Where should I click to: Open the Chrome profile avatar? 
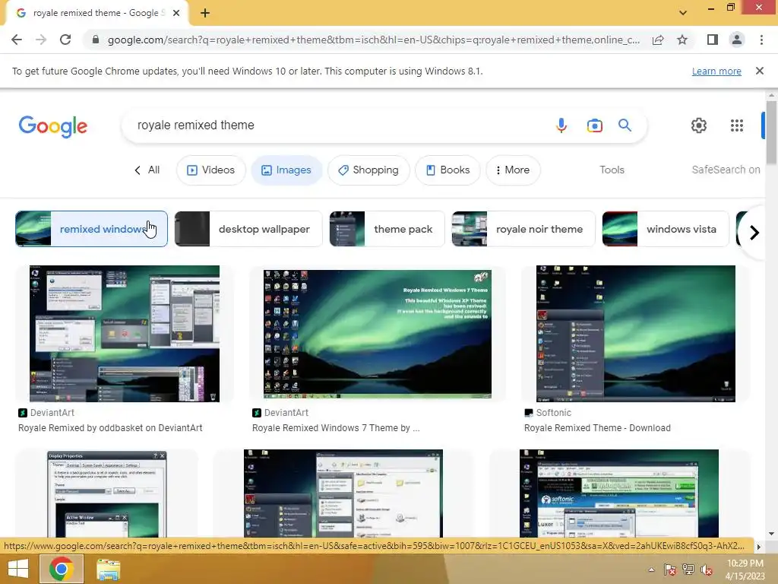737,40
